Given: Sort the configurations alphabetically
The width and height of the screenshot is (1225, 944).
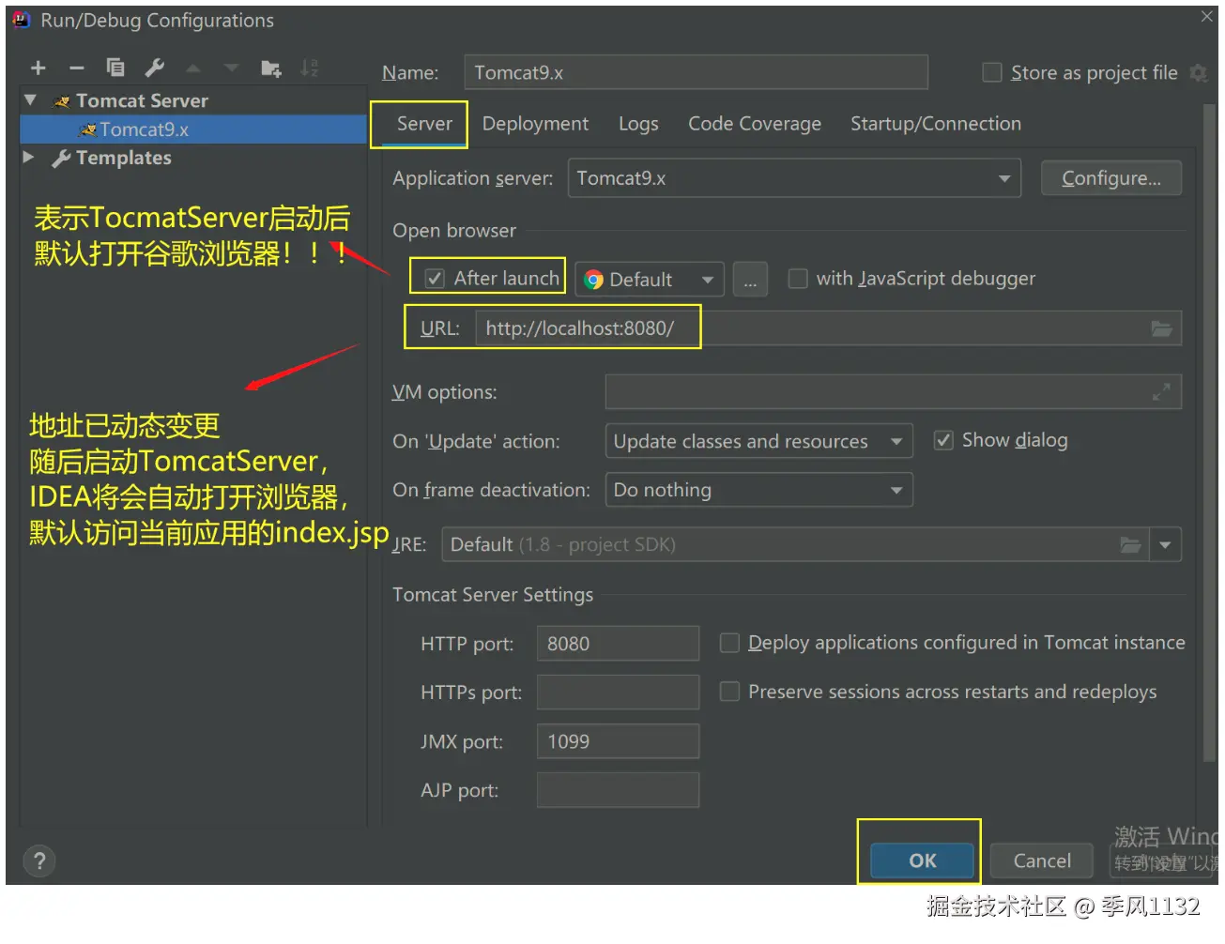Looking at the screenshot, I should (310, 68).
